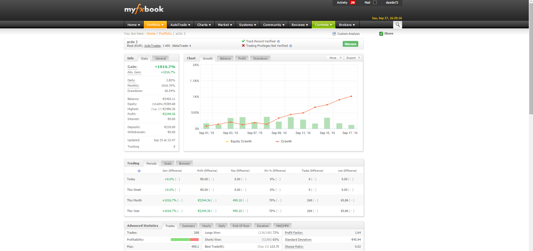The height and width of the screenshot is (251, 533).
Task: Open the chart Export dropdown
Action: (353, 58)
